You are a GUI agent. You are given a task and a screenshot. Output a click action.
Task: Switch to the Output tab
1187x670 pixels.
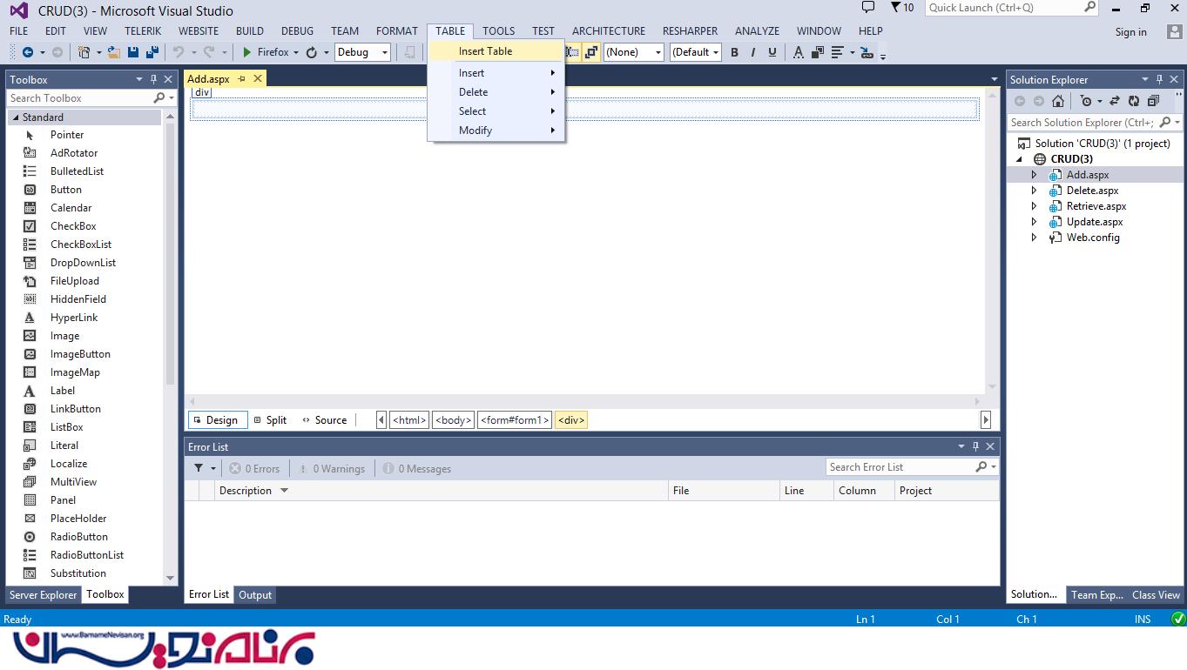255,595
